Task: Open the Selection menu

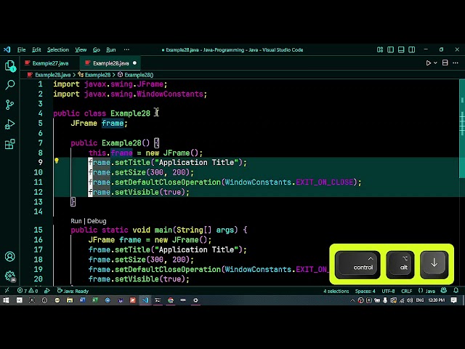Action: click(58, 49)
